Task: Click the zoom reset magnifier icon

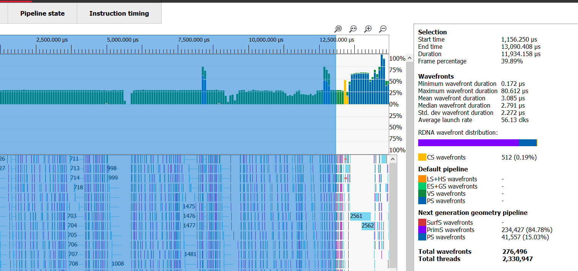Action: (x=353, y=29)
